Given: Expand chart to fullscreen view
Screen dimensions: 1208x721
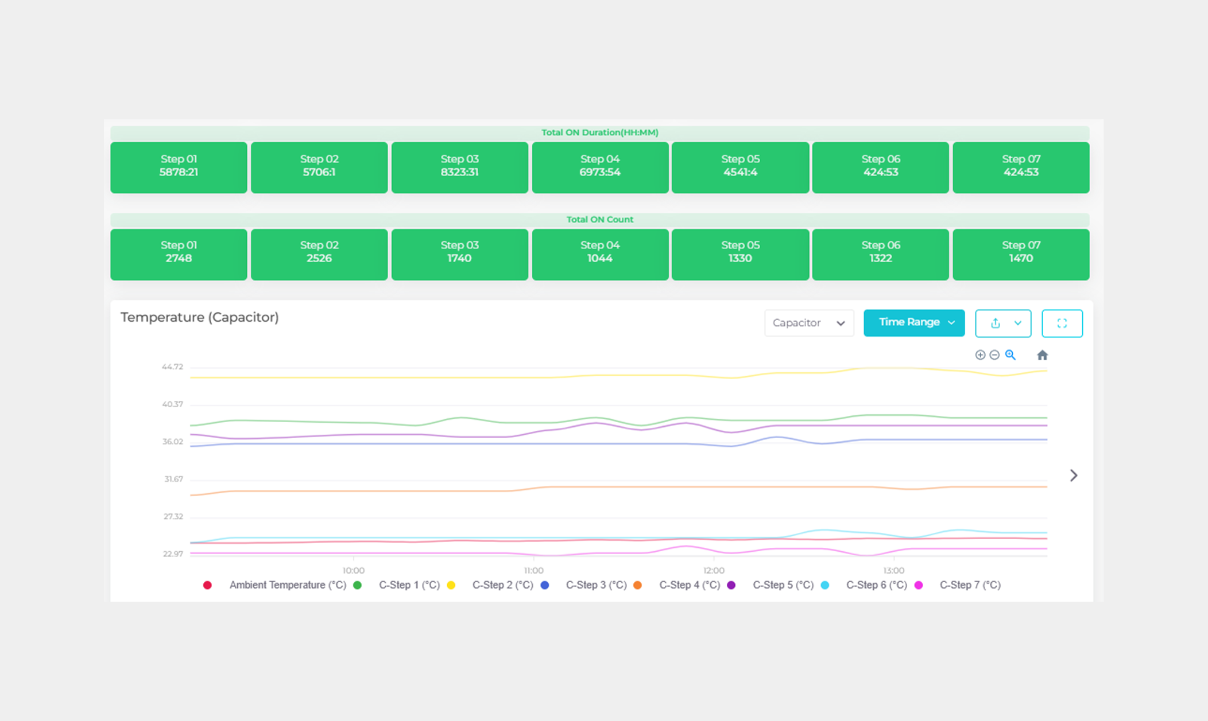Looking at the screenshot, I should (1062, 323).
